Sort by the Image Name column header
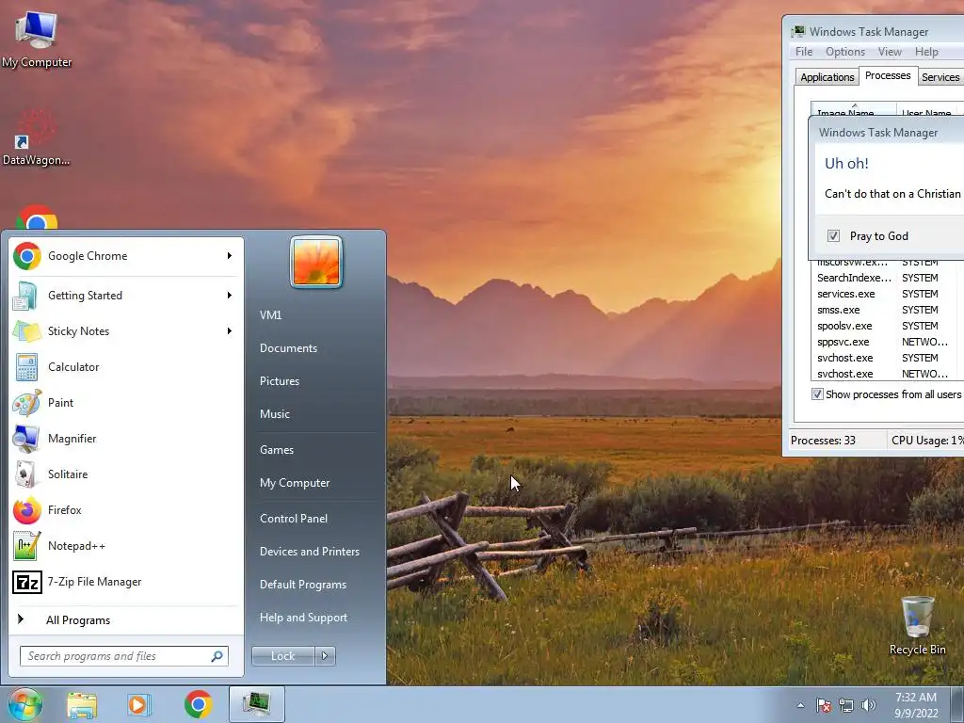 pos(853,110)
